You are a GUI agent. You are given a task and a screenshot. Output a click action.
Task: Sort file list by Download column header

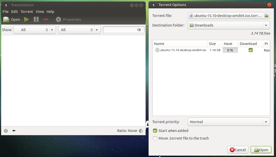point(250,43)
